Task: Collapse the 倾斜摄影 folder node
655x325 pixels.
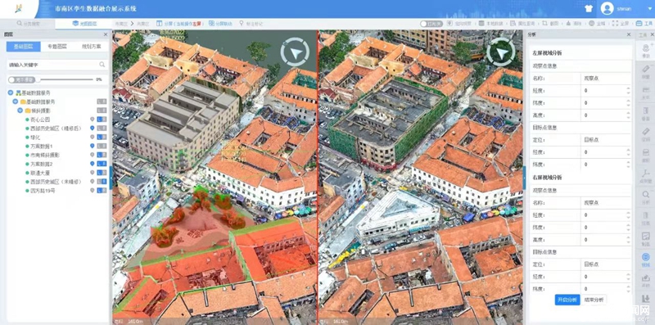Action: coord(20,111)
